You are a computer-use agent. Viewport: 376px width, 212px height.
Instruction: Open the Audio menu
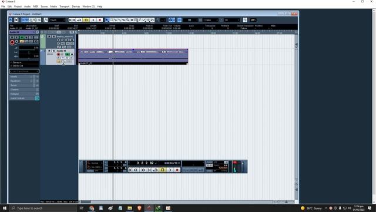28,6
